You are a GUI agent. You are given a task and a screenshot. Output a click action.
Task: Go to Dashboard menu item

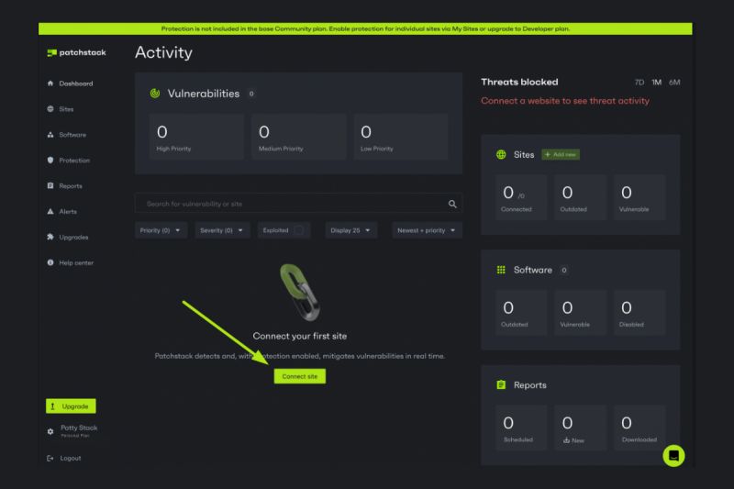click(76, 83)
